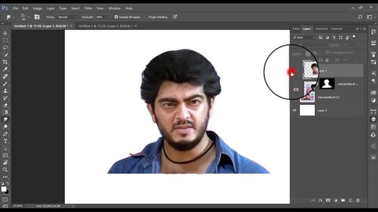Create a new layer
378x212 pixels.
(350, 200)
